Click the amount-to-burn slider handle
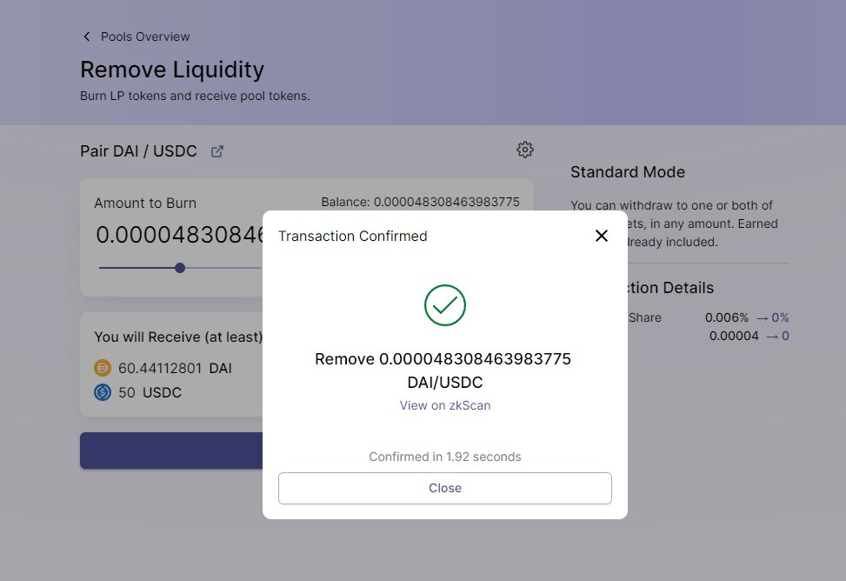Image resolution: width=846 pixels, height=581 pixels. [x=180, y=268]
